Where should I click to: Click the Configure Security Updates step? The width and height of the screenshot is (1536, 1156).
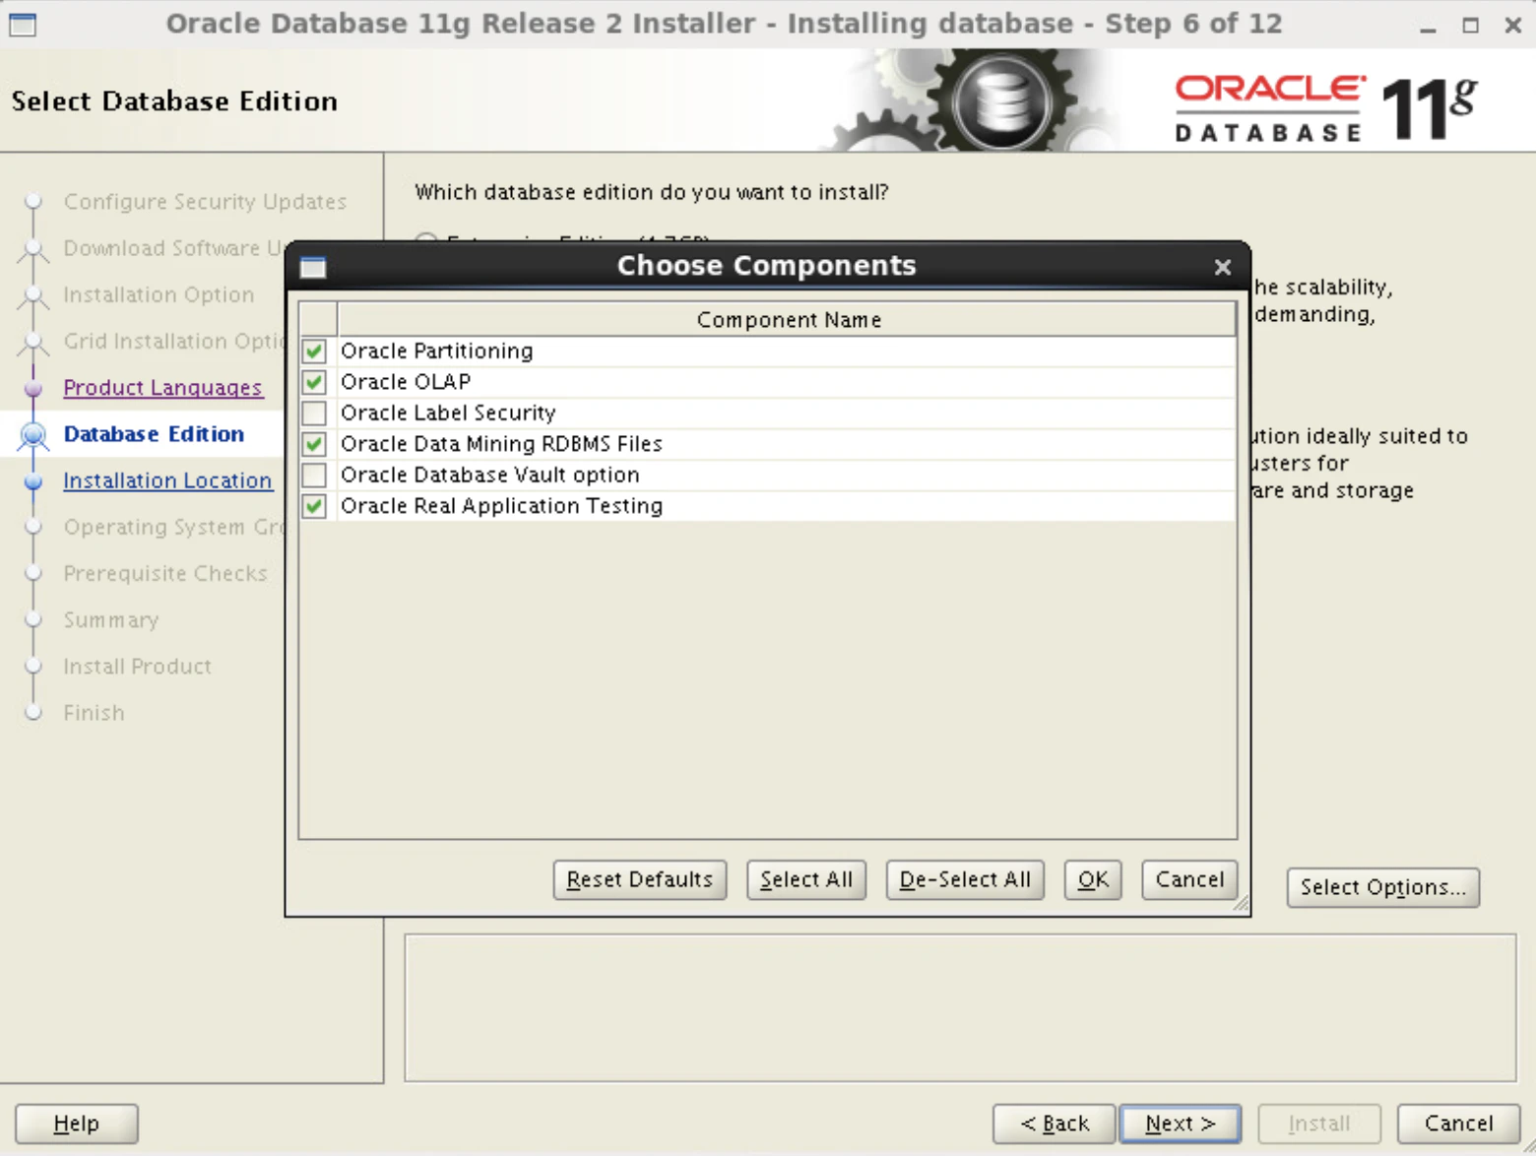click(x=205, y=202)
